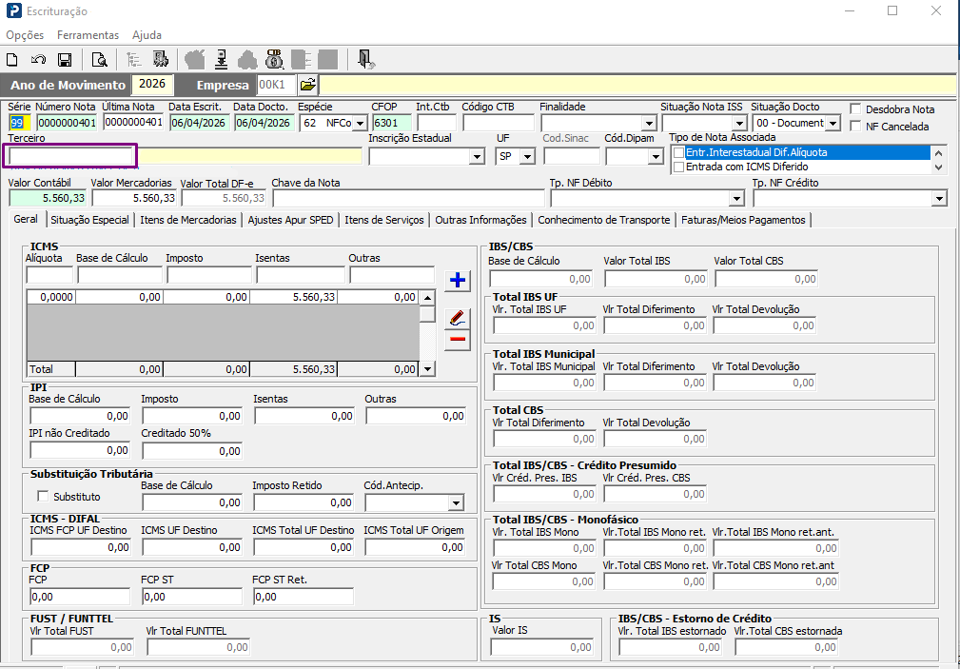
Task: Click the exit door toolbar icon
Action: point(366,59)
